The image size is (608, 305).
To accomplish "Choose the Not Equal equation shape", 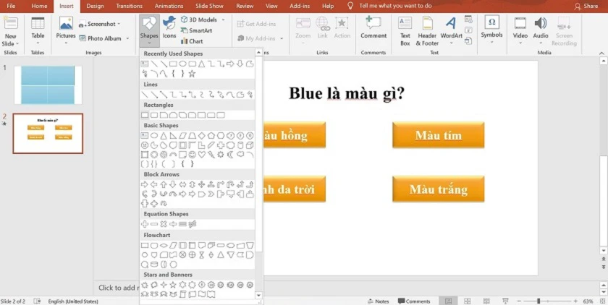I will coord(193,224).
